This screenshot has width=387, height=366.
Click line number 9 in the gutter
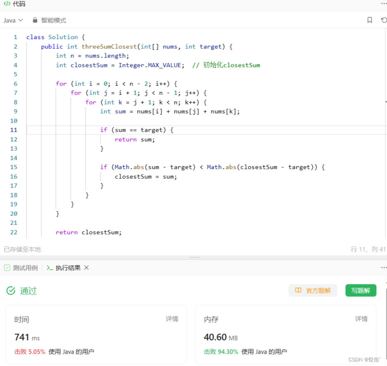[15, 111]
